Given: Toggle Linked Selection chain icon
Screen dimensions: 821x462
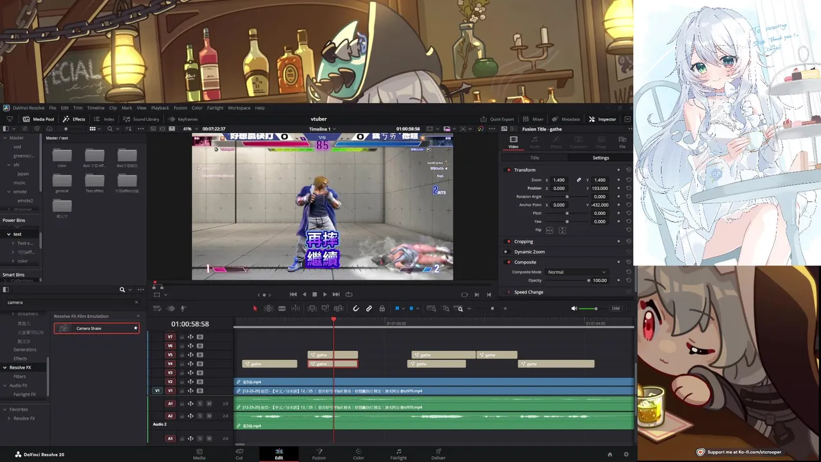Looking at the screenshot, I should point(369,309).
